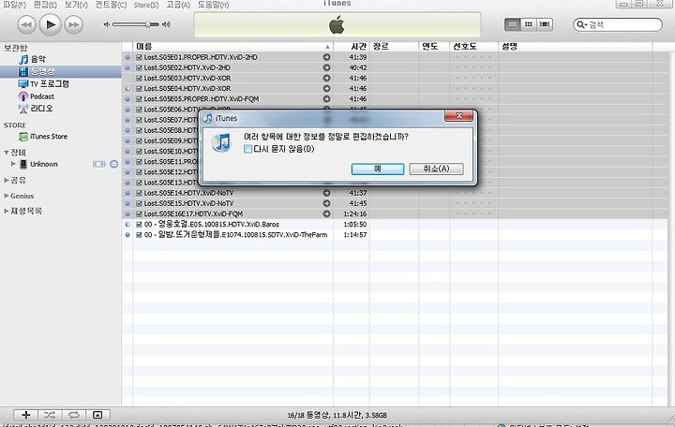Click the eject icon beside Unknown device

(x=114, y=164)
